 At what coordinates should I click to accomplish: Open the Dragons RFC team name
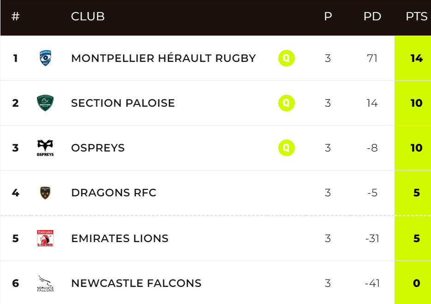point(114,193)
